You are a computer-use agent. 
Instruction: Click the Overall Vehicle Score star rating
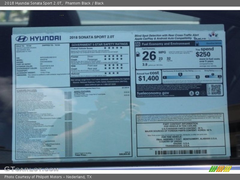(x=113, y=48)
